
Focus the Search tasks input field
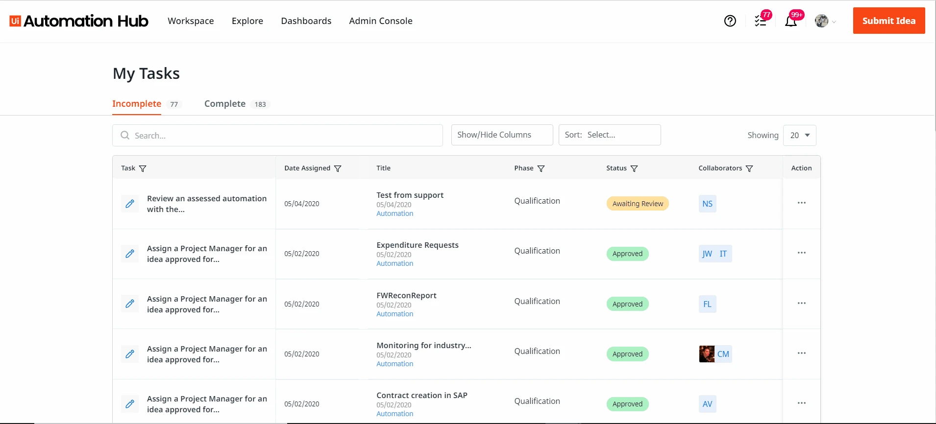[x=277, y=135]
